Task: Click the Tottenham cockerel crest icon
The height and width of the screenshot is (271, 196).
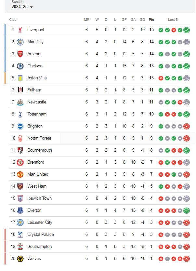Action: [20, 114]
